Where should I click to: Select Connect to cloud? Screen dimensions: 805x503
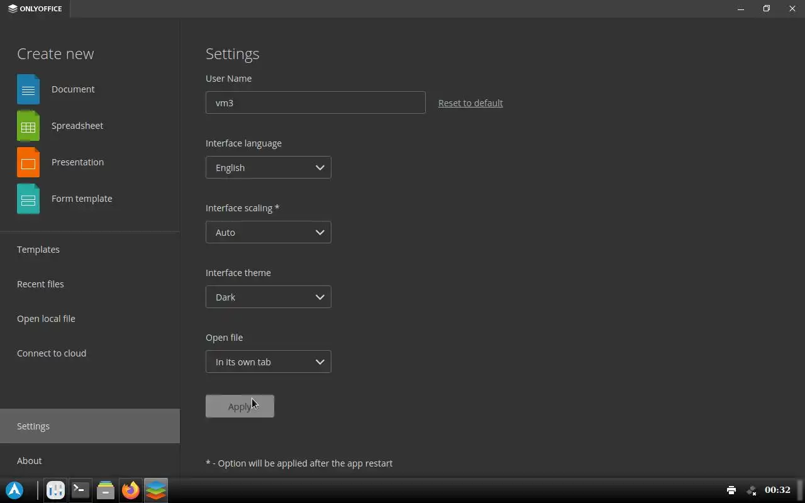click(x=90, y=353)
